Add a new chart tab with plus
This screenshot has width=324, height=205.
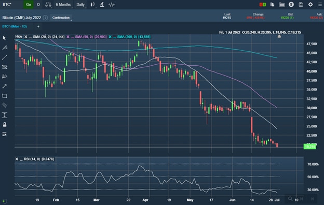38,26
